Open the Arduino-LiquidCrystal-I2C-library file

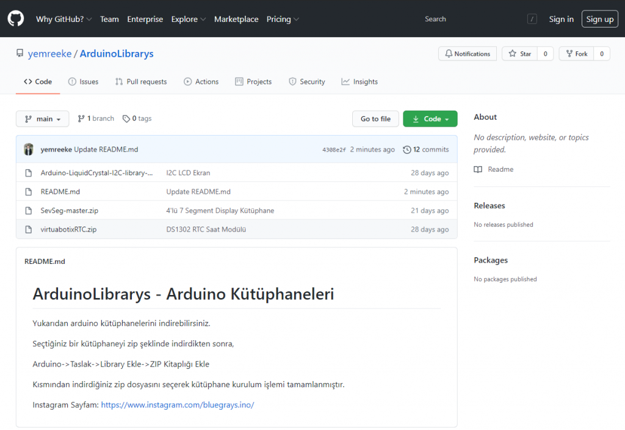pyautogui.click(x=96, y=173)
